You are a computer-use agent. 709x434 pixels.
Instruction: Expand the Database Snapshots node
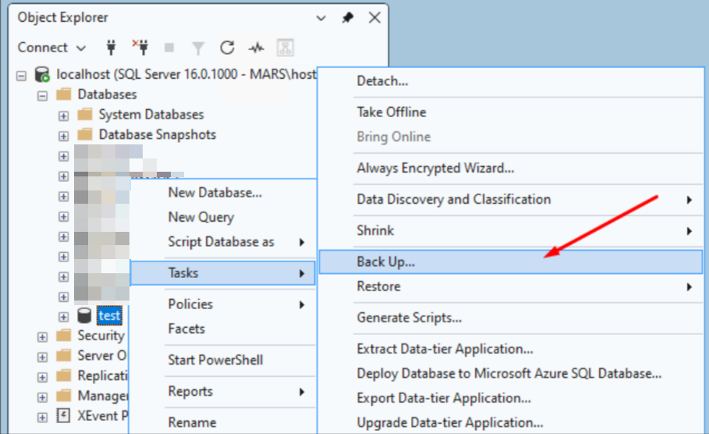(x=63, y=135)
